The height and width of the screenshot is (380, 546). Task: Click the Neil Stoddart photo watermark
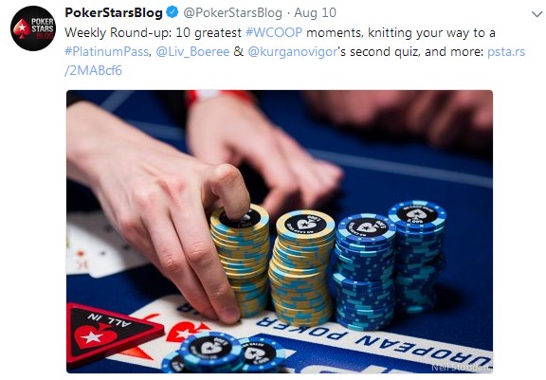(x=461, y=367)
